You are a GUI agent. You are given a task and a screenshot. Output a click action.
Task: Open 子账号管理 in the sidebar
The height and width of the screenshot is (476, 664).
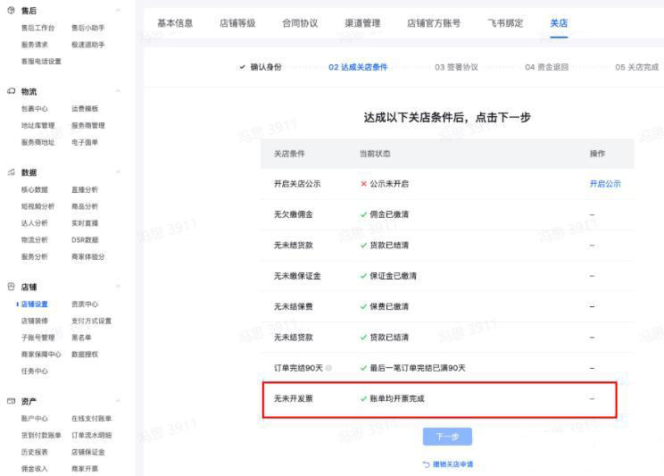coord(38,338)
